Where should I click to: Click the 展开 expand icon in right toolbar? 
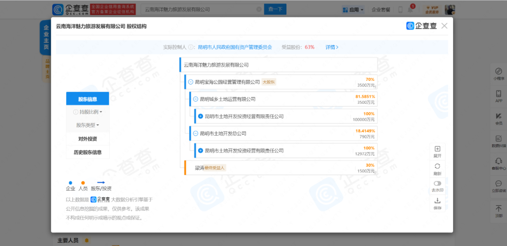437,149
